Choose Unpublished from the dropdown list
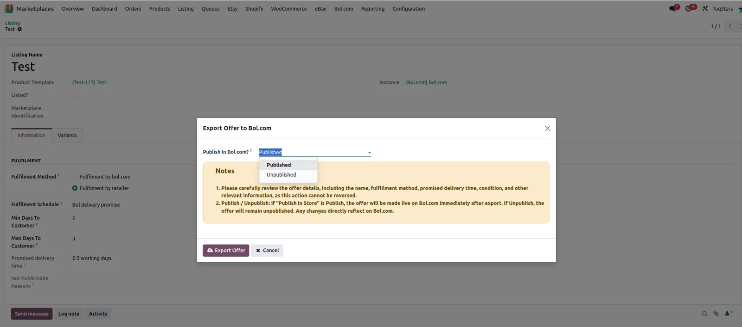This screenshot has height=327, width=742. click(x=288, y=175)
